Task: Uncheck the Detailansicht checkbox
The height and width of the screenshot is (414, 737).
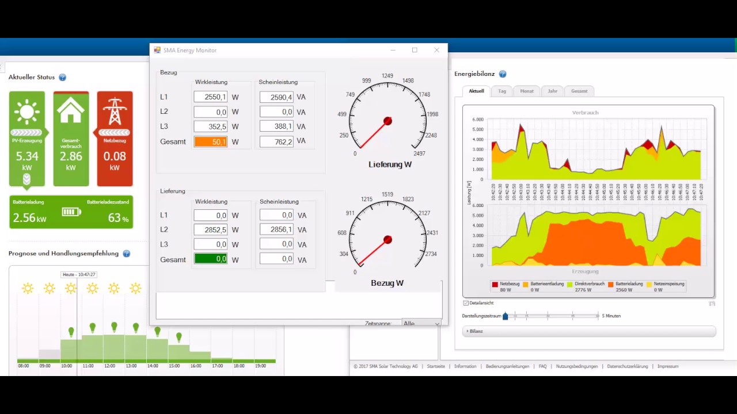Action: [x=466, y=303]
